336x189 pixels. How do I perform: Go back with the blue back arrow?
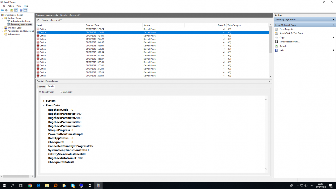pyautogui.click(x=2, y=10)
